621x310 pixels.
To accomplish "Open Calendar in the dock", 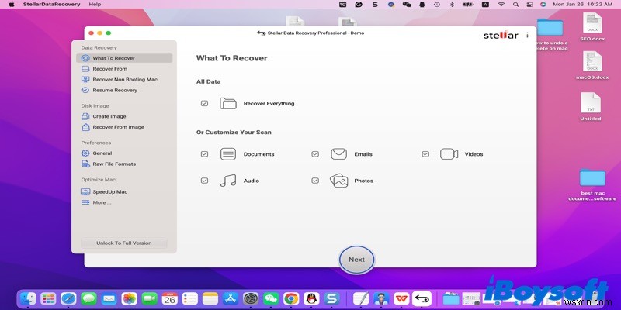I will tap(169, 298).
